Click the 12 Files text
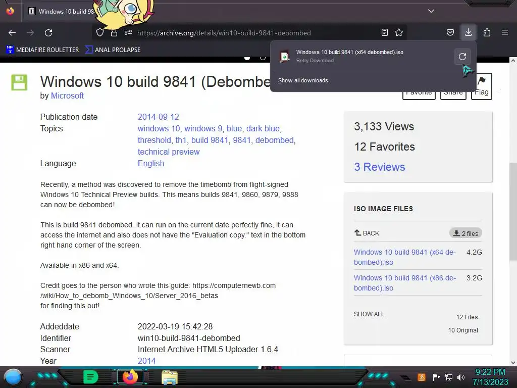The width and height of the screenshot is (517, 388). [x=467, y=317]
